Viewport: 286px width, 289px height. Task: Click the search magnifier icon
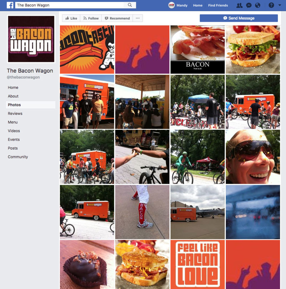click(x=130, y=5)
